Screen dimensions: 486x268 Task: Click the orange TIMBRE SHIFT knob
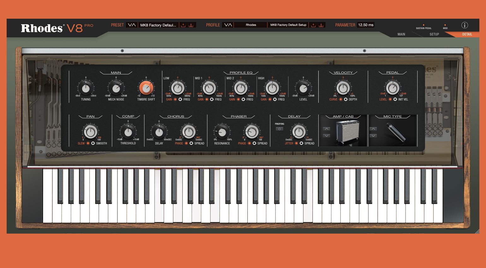pyautogui.click(x=146, y=88)
